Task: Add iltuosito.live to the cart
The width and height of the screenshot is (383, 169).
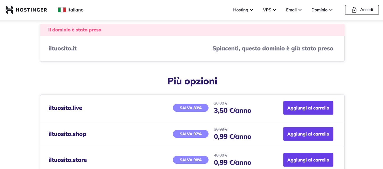Action: [308, 108]
